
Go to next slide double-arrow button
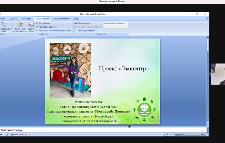click(208, 123)
